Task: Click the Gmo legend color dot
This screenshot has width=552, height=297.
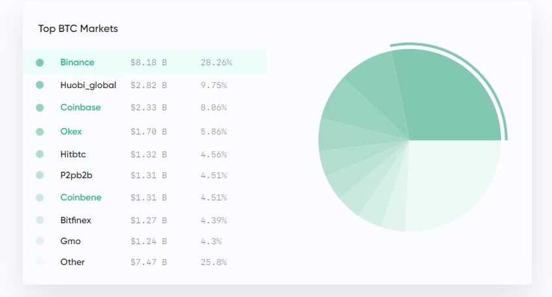Action: 40,241
